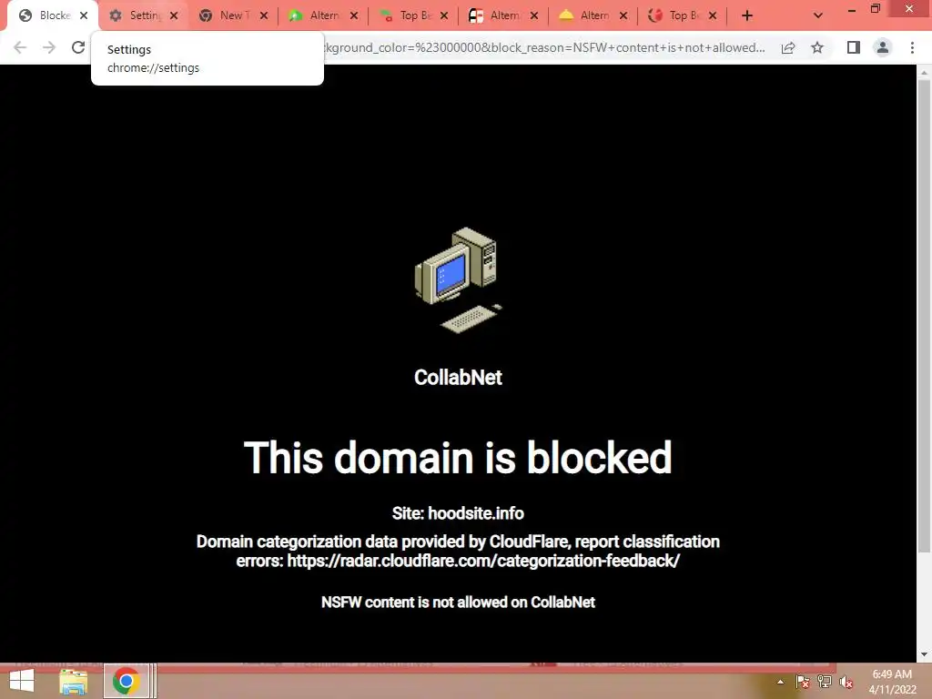Image resolution: width=932 pixels, height=699 pixels.
Task: Click the address bar URL text
Action: point(544,47)
